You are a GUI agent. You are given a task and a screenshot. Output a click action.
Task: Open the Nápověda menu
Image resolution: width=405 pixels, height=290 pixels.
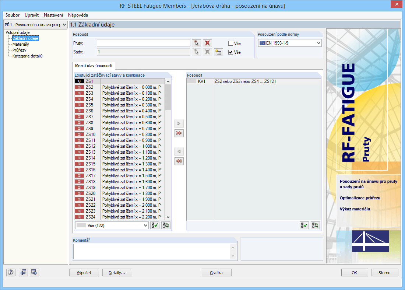[x=78, y=15]
